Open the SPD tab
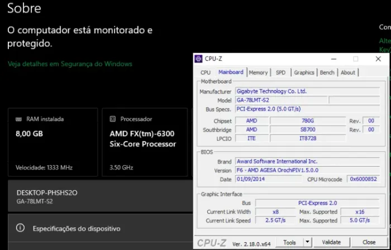391x250 pixels. click(280, 73)
